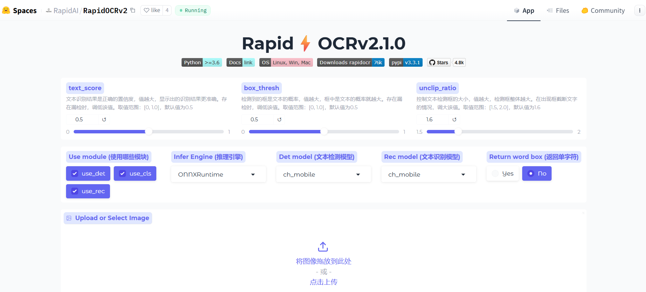Switch to the Community tab

[603, 11]
